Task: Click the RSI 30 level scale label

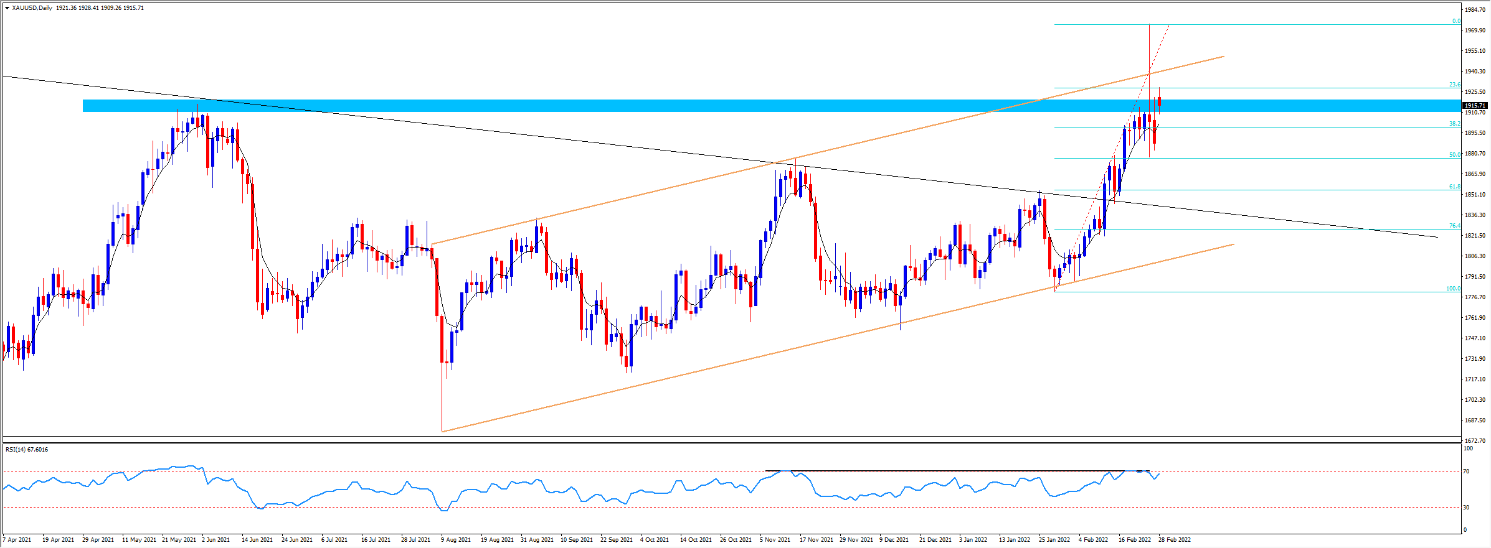Action: pyautogui.click(x=1467, y=508)
